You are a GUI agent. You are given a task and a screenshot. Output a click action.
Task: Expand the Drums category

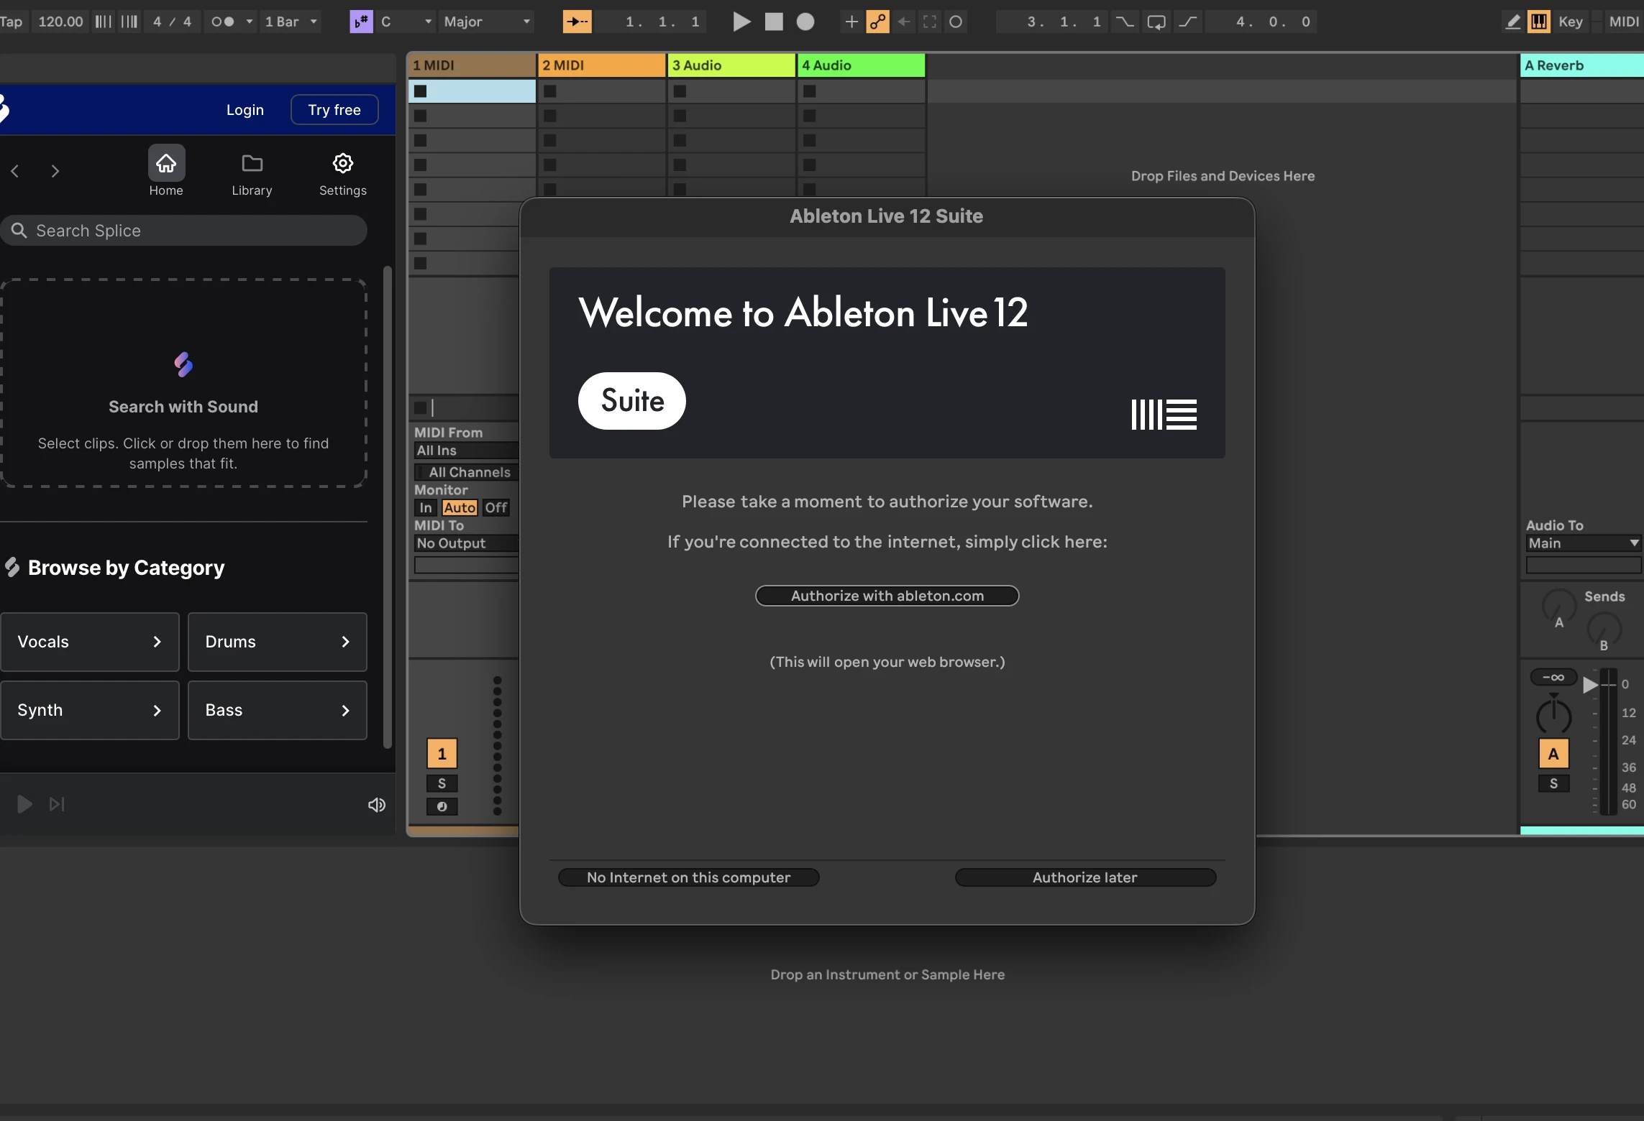tap(278, 642)
